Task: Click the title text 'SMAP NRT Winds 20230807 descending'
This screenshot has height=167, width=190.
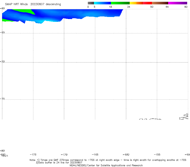Action: [x=33, y=4]
